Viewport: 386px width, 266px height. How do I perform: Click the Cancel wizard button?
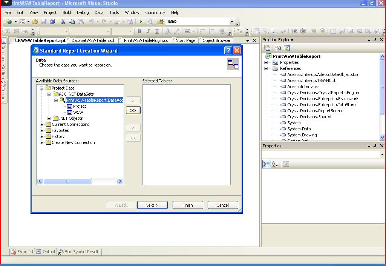tap(222, 205)
